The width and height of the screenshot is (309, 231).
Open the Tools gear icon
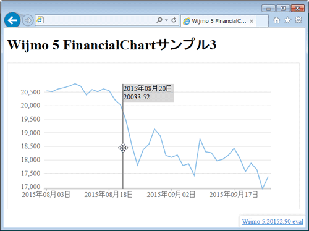pyautogui.click(x=298, y=20)
